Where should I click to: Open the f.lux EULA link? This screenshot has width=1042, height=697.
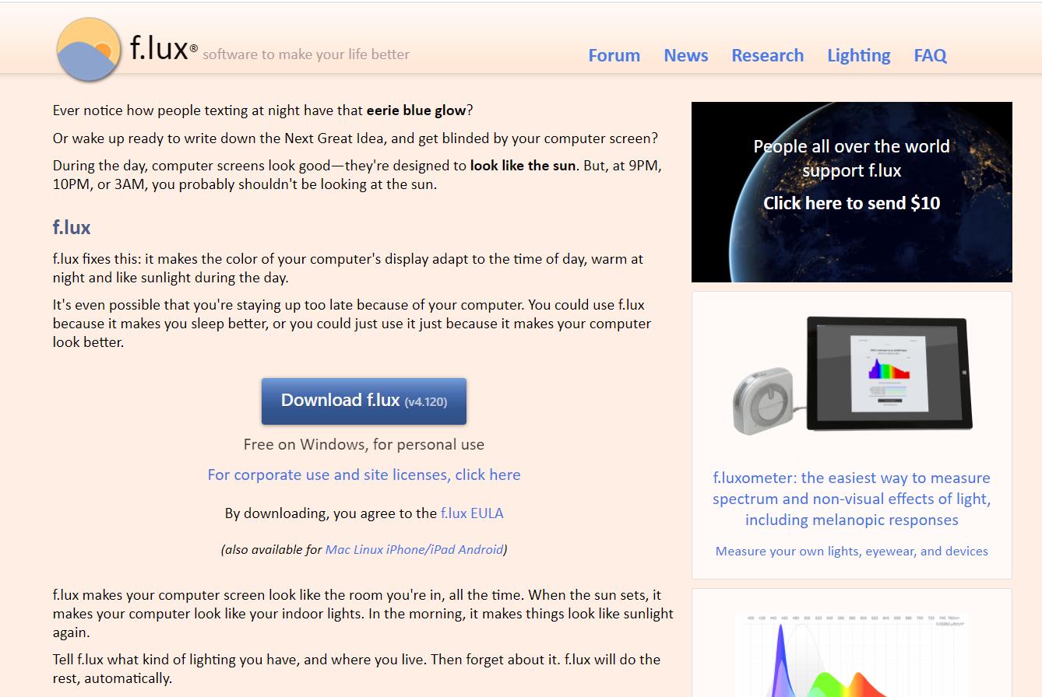(472, 513)
